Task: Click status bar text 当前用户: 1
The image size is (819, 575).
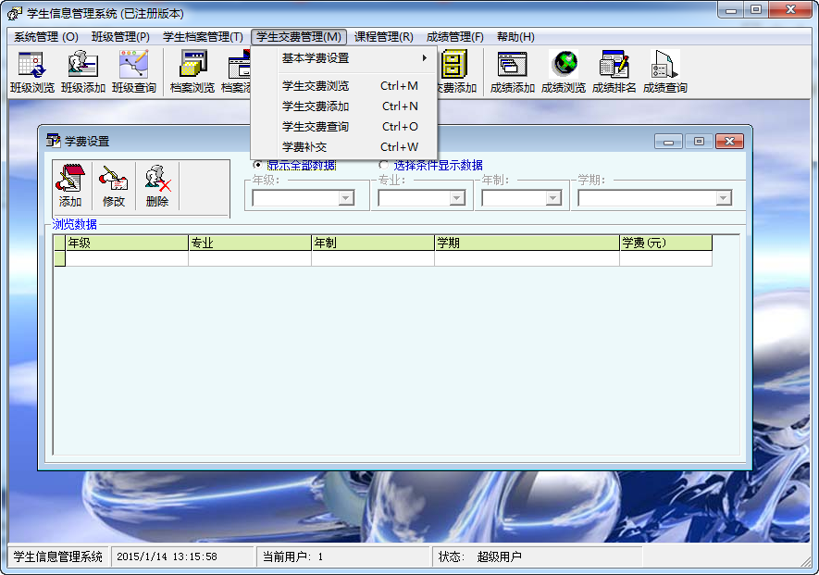Action: point(292,556)
